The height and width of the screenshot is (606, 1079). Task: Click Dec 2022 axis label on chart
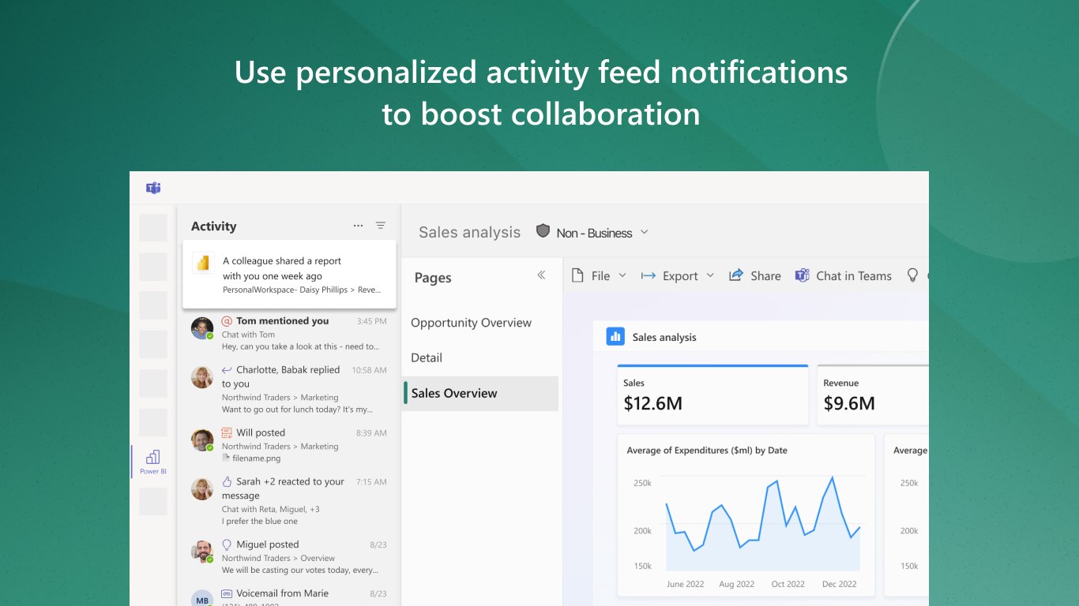point(839,584)
